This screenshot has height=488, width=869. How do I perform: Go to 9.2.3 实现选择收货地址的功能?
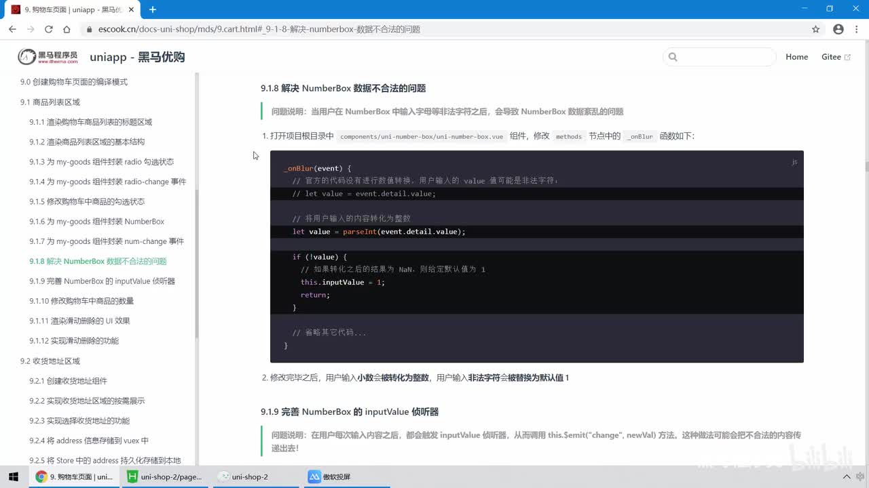pos(79,421)
